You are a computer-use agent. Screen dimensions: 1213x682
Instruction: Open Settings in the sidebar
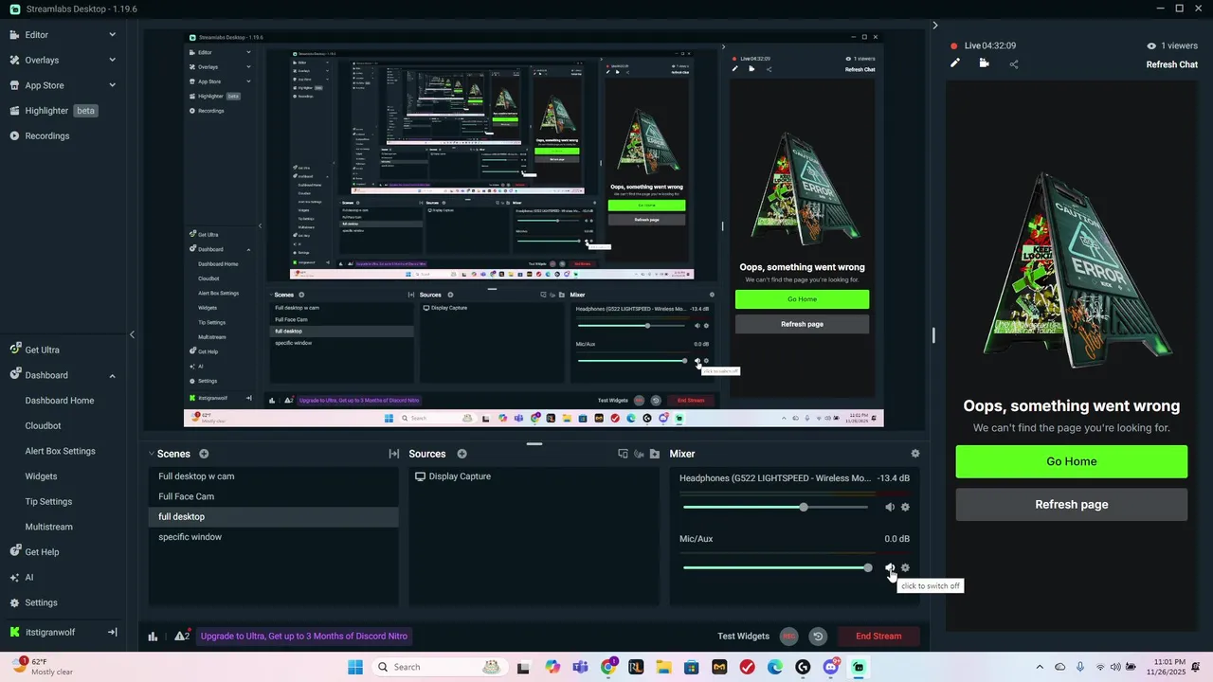33,602
